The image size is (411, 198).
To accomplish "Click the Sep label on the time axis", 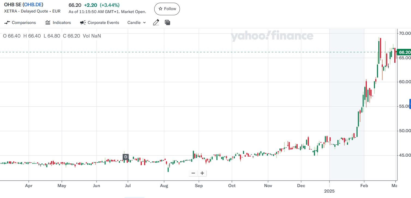I will (199, 186).
